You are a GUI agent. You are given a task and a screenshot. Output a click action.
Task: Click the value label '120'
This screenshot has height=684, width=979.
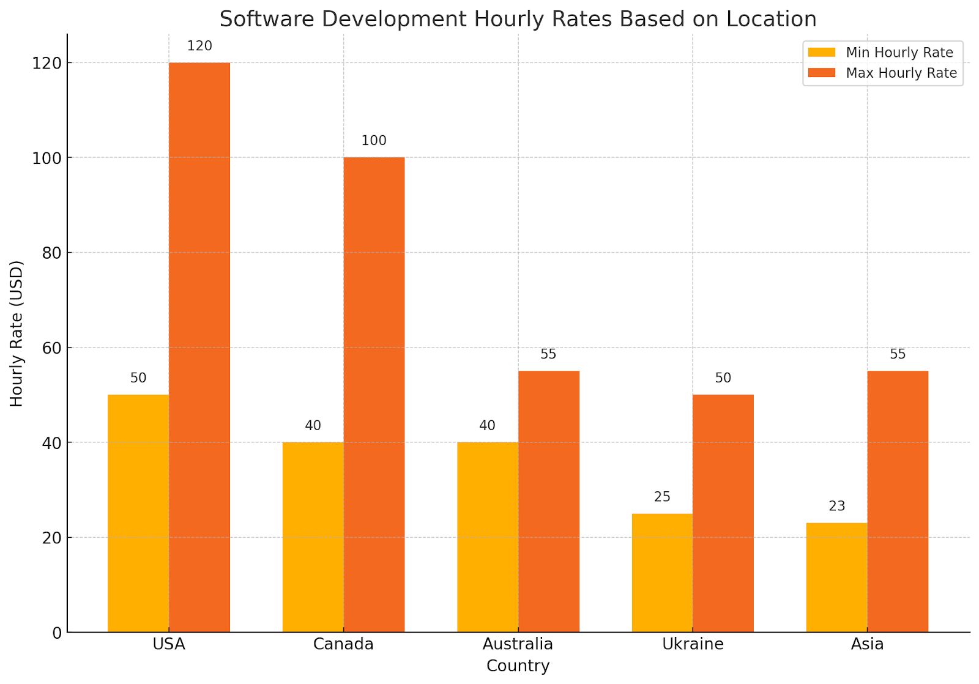pos(199,46)
